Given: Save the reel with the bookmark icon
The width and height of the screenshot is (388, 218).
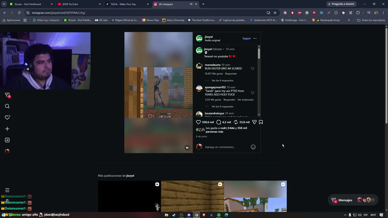Looking at the screenshot, I should point(261,122).
